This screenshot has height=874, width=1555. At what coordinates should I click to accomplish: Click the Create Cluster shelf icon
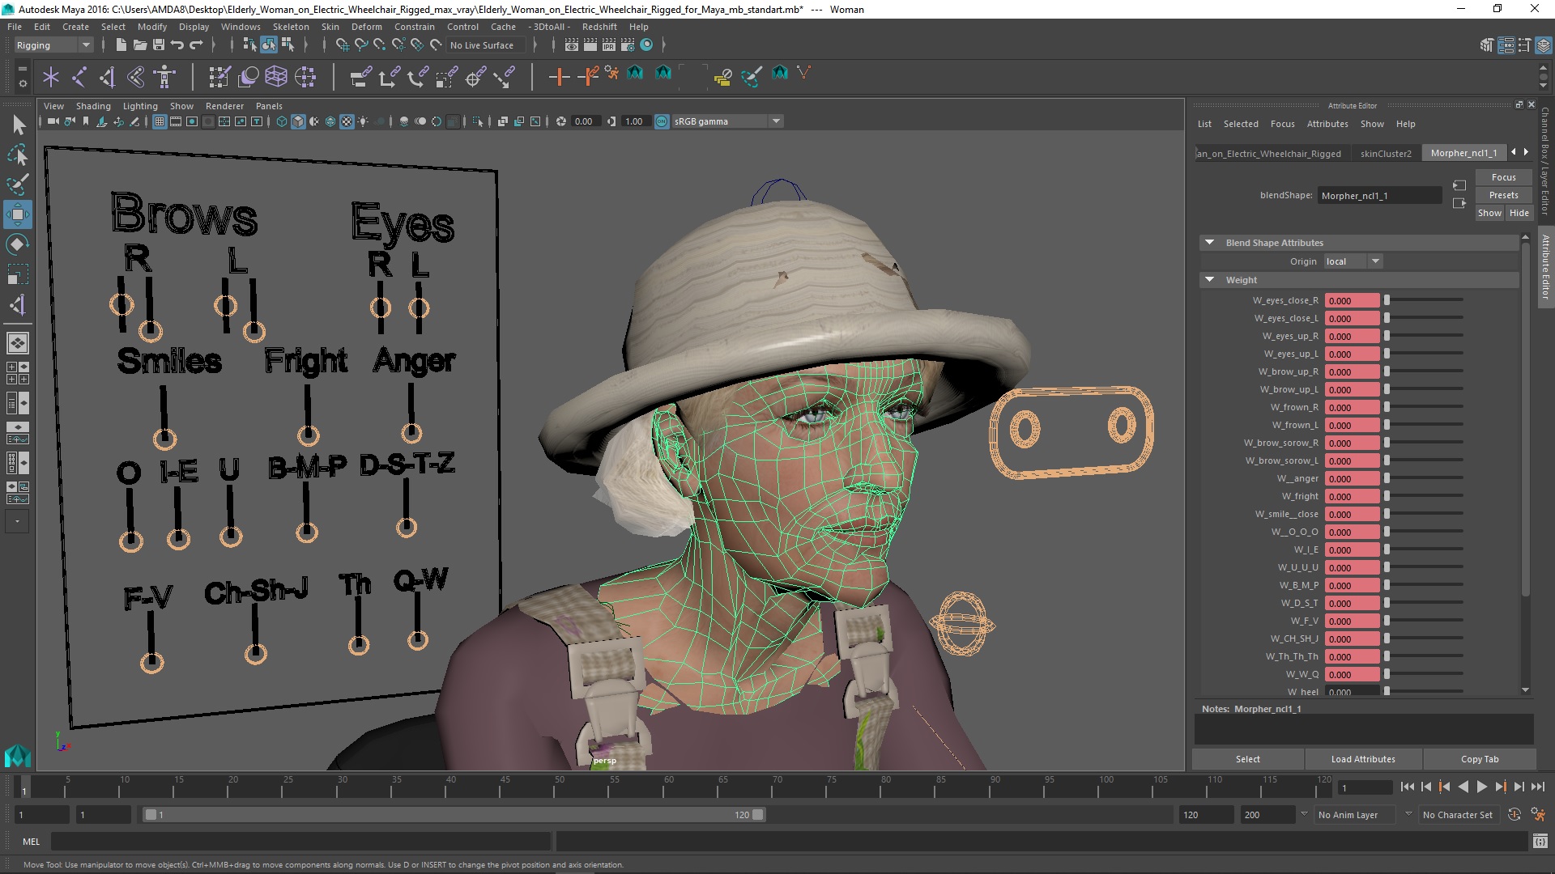[305, 77]
